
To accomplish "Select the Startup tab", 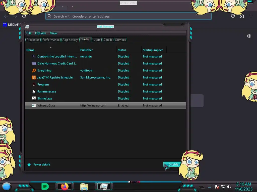I will point(85,39).
